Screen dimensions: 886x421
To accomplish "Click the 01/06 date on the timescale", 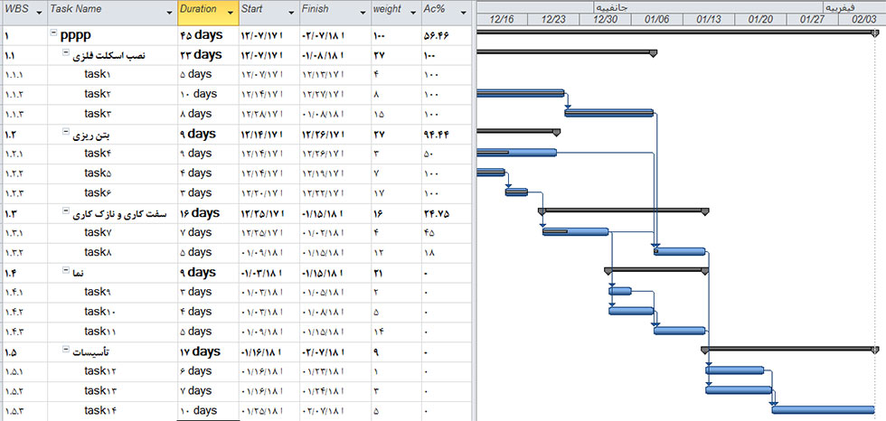I will coord(657,19).
